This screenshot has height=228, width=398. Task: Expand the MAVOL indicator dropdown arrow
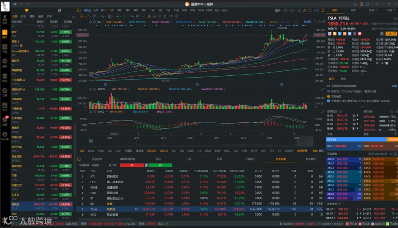109,89
